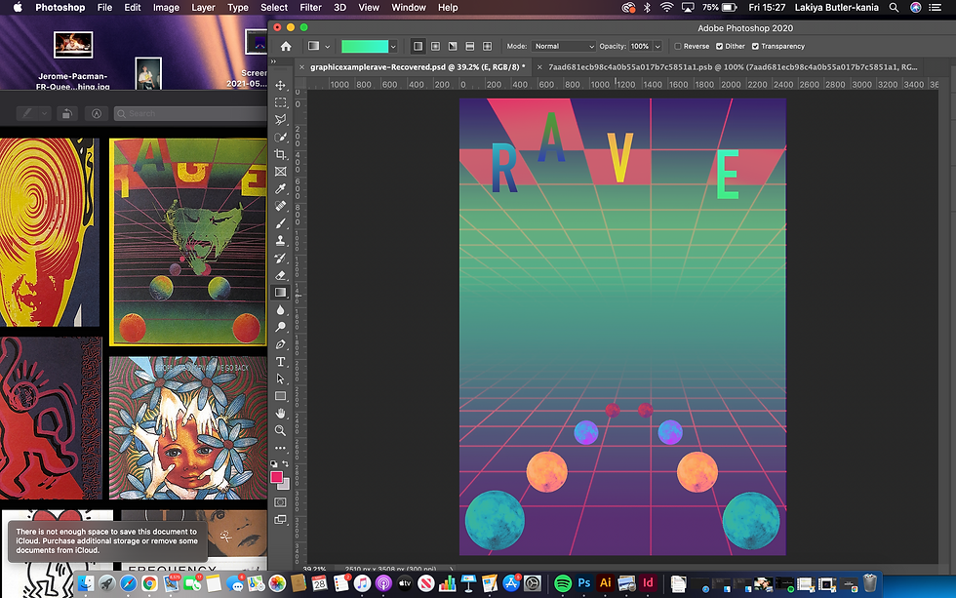This screenshot has width=956, height=598.
Task: Uncheck the Transparency checkbox
Action: tap(755, 46)
